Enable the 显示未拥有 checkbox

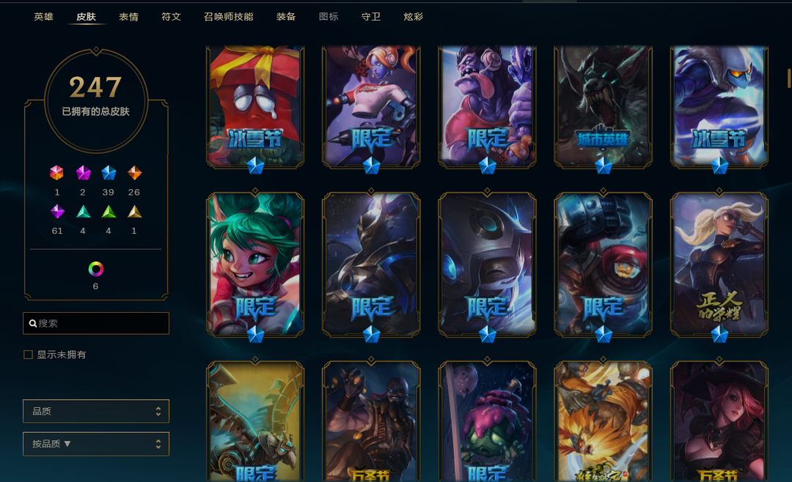tap(29, 355)
